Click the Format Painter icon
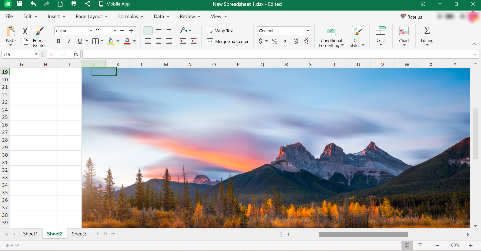The height and width of the screenshot is (251, 481). 39,31
